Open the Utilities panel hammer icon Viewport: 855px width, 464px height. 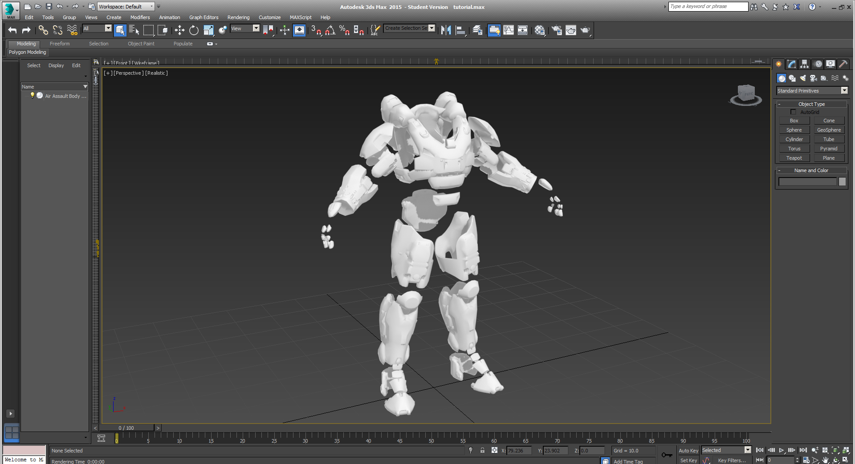pos(843,64)
